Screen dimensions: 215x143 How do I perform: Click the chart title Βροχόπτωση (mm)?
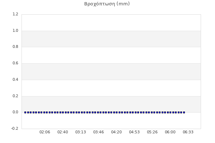107,4
